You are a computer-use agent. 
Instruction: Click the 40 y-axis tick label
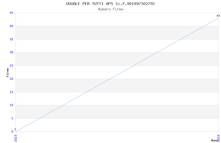tap(11, 26)
